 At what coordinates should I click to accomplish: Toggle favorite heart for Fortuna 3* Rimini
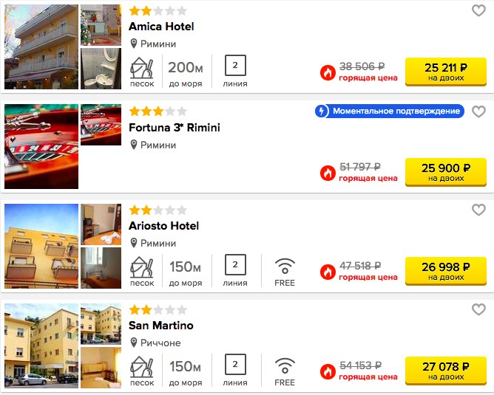(478, 111)
